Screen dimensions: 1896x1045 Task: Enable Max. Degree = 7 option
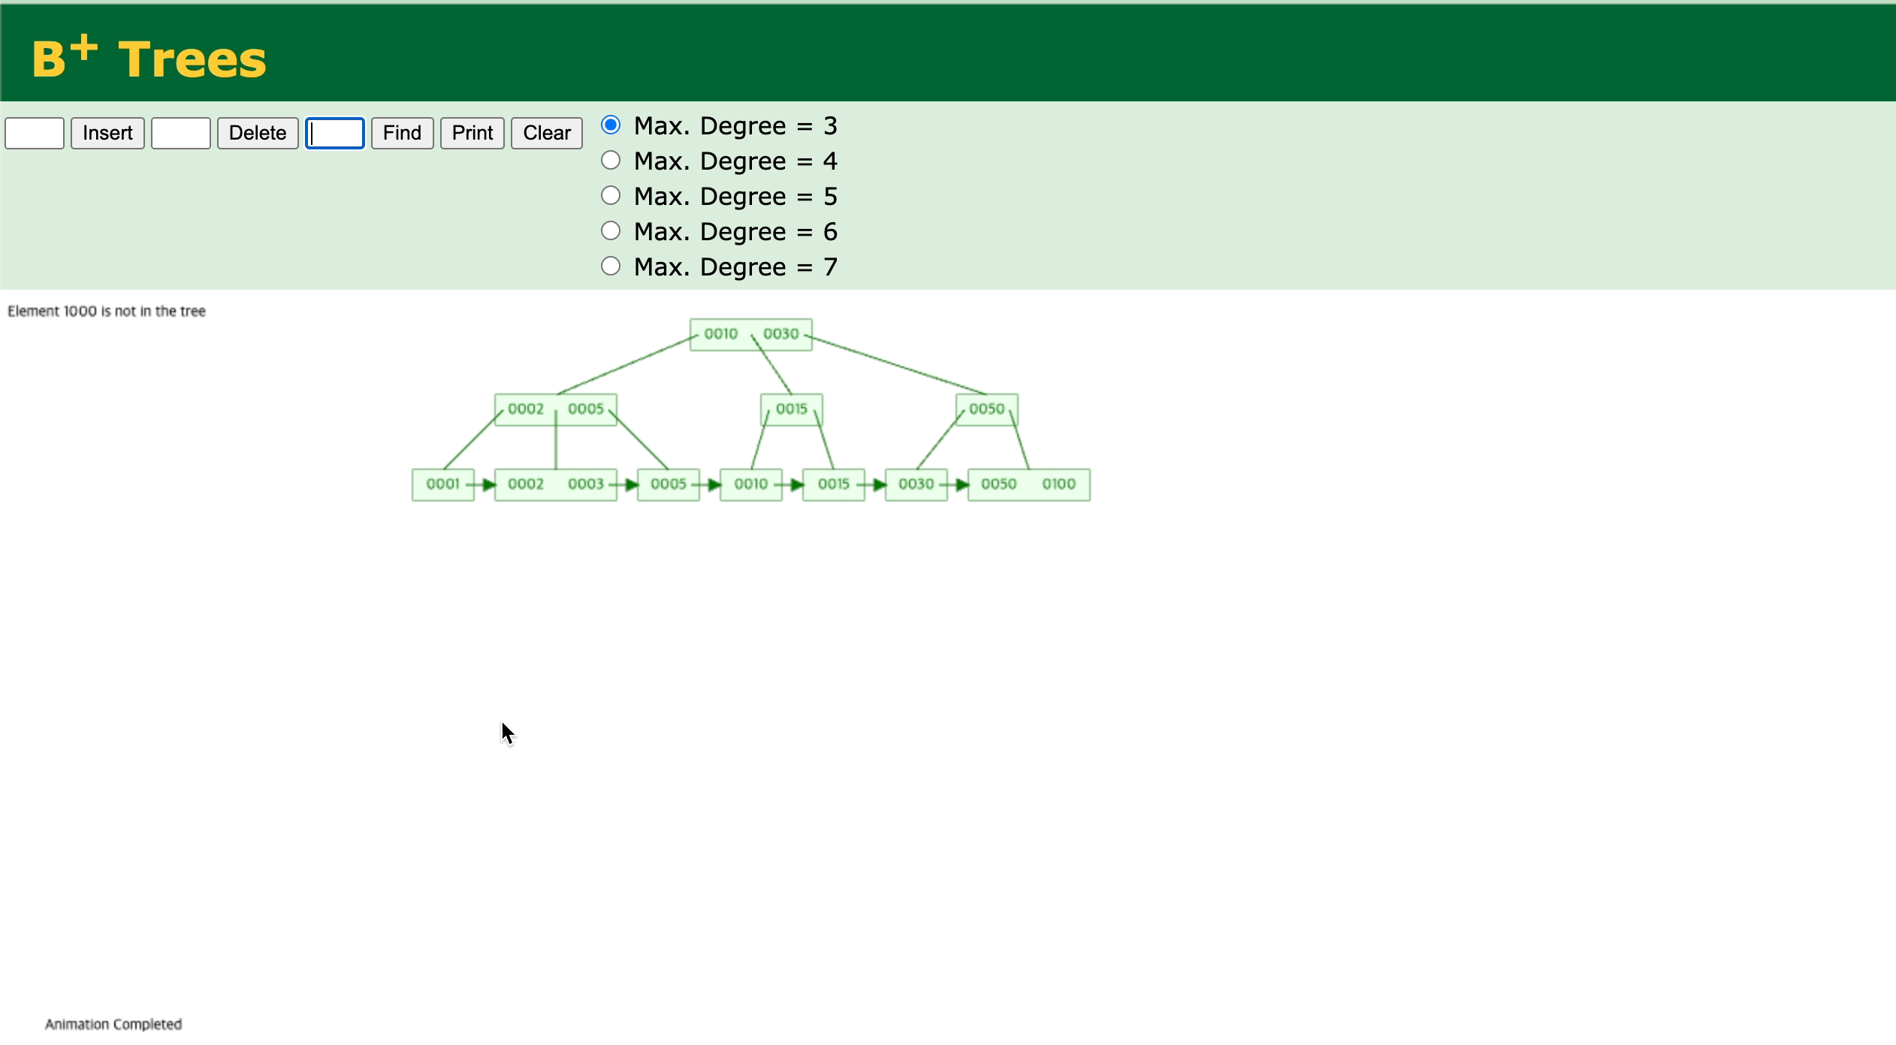(611, 266)
